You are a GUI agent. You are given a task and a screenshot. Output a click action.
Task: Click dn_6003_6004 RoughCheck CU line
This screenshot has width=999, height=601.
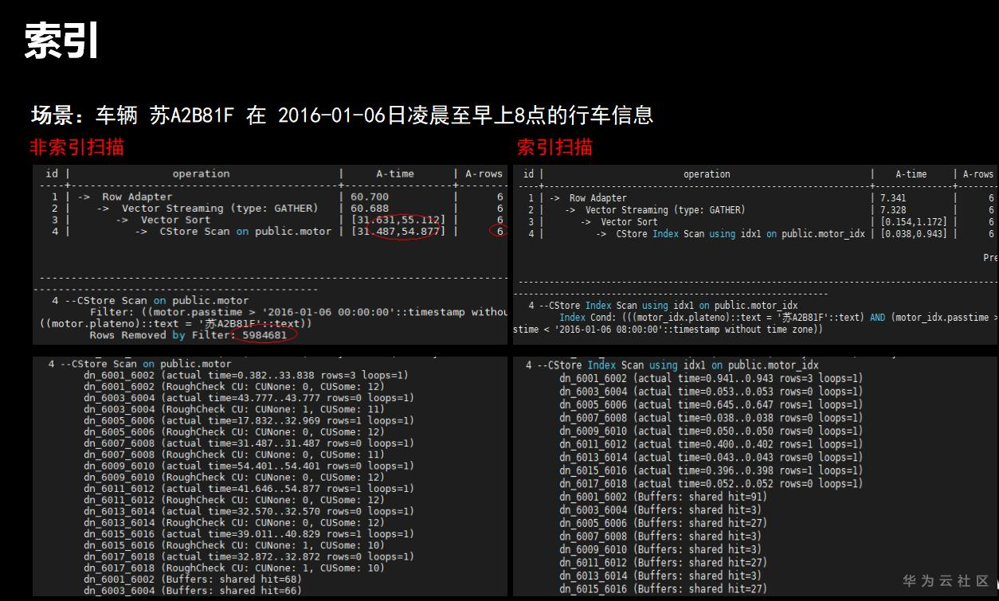point(233,409)
